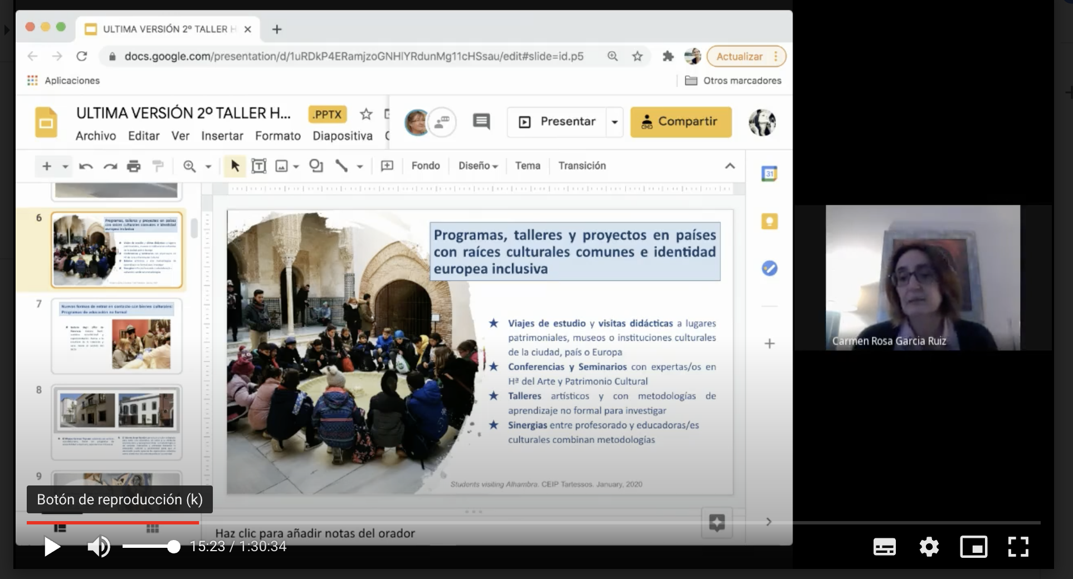Screen dimensions: 1073x579
Task: Add a comment using toolbar icon
Action: point(387,166)
